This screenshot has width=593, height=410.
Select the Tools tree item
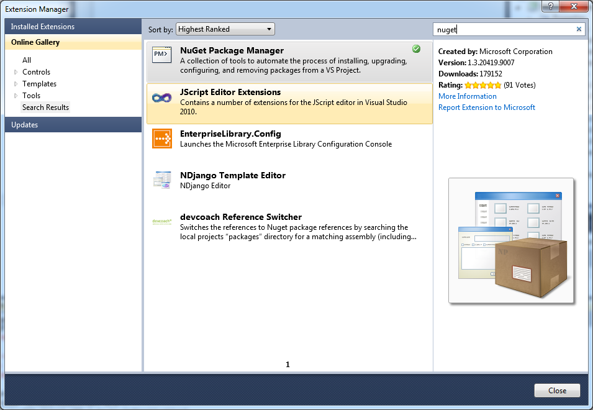[x=31, y=95]
